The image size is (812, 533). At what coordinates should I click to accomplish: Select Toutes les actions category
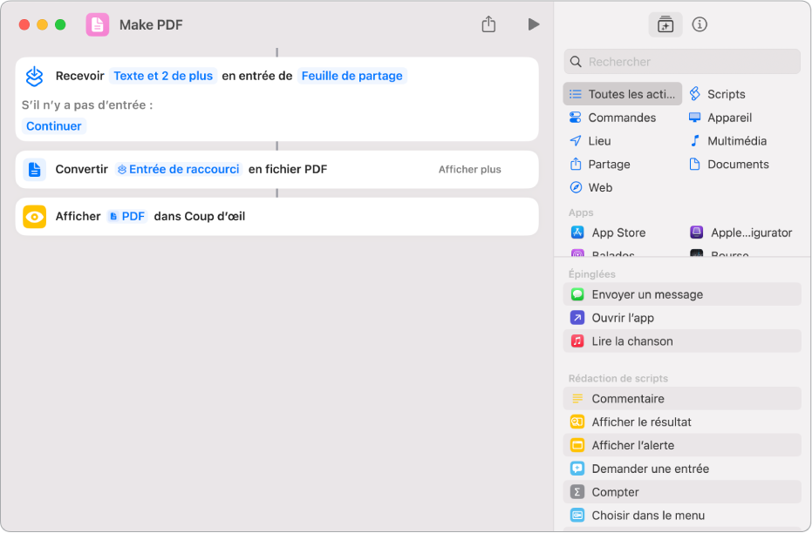(x=623, y=94)
